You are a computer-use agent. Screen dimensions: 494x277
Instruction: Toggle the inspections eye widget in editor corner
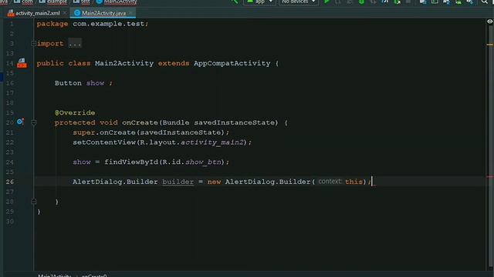pos(489,22)
